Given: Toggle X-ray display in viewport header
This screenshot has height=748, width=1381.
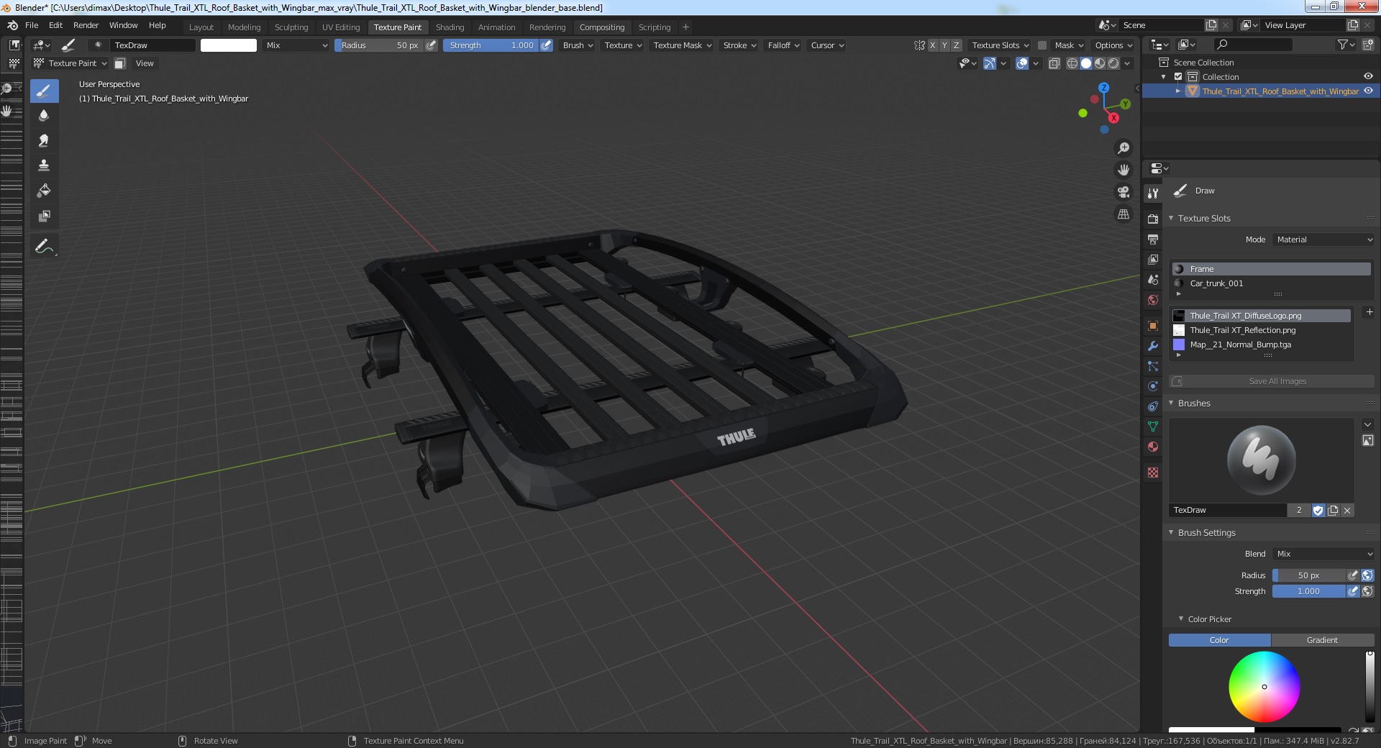Looking at the screenshot, I should pos(1054,63).
